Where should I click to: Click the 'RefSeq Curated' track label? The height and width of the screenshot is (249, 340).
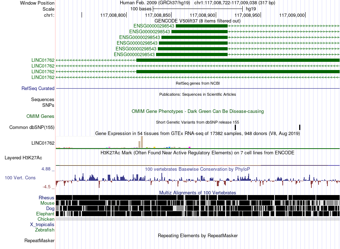point(38,88)
